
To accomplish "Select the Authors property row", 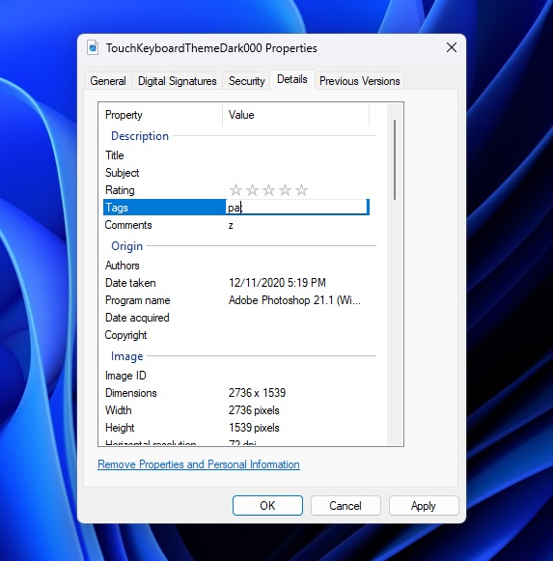I will coord(236,266).
